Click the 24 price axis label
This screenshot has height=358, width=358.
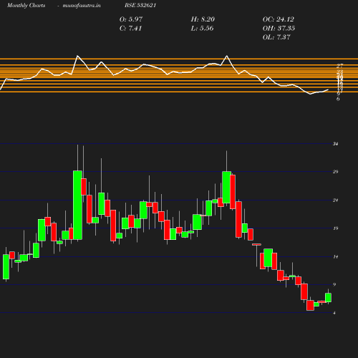336,200
